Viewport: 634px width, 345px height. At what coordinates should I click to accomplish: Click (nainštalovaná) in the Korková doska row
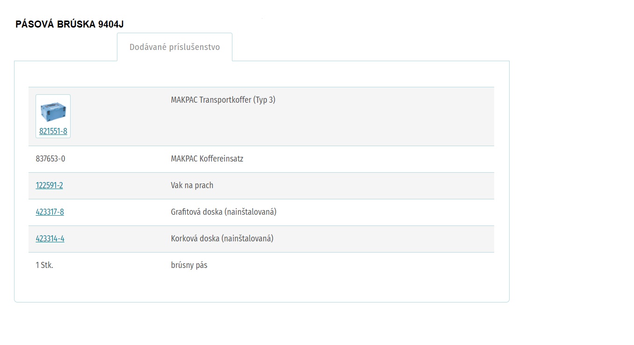click(247, 239)
